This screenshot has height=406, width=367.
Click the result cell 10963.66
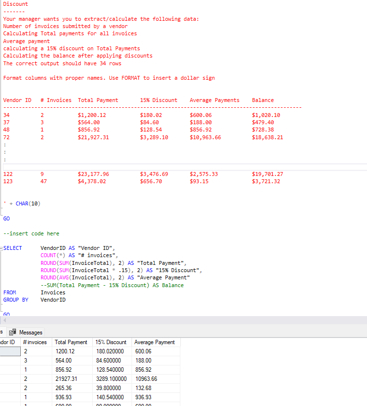(156, 379)
